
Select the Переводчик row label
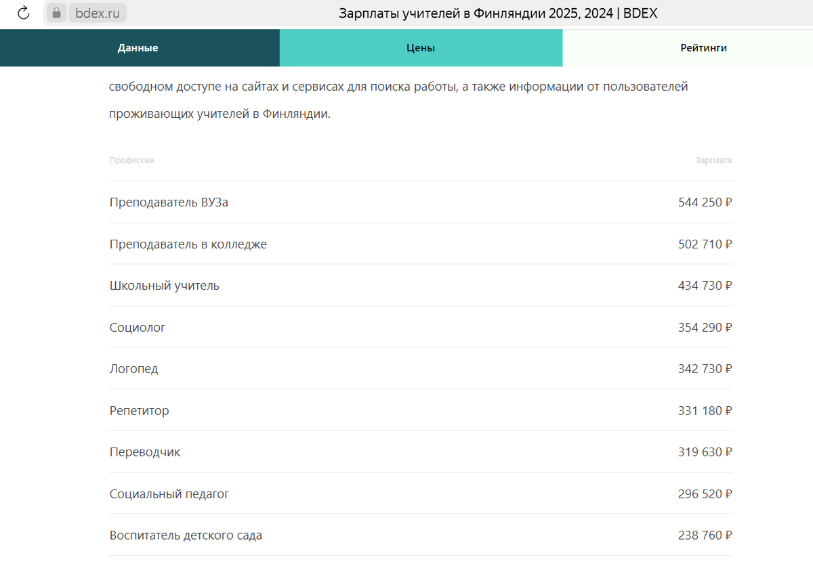pyautogui.click(x=145, y=452)
